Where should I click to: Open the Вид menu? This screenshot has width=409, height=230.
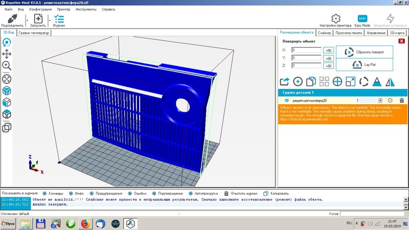[20, 9]
